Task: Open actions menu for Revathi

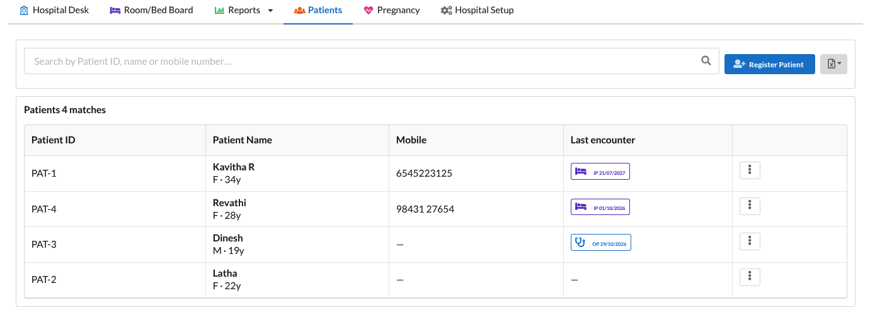Action: [750, 206]
